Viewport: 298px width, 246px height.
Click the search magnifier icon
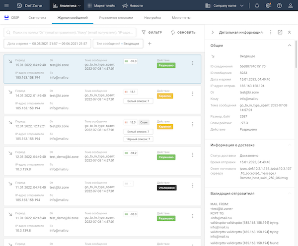point(8,32)
